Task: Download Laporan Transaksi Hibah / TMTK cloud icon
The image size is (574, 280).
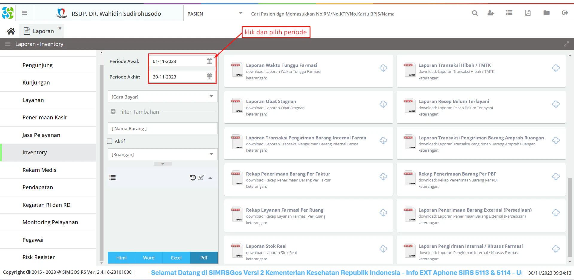Action: coord(556,68)
